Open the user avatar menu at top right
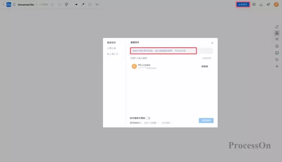 point(276,5)
